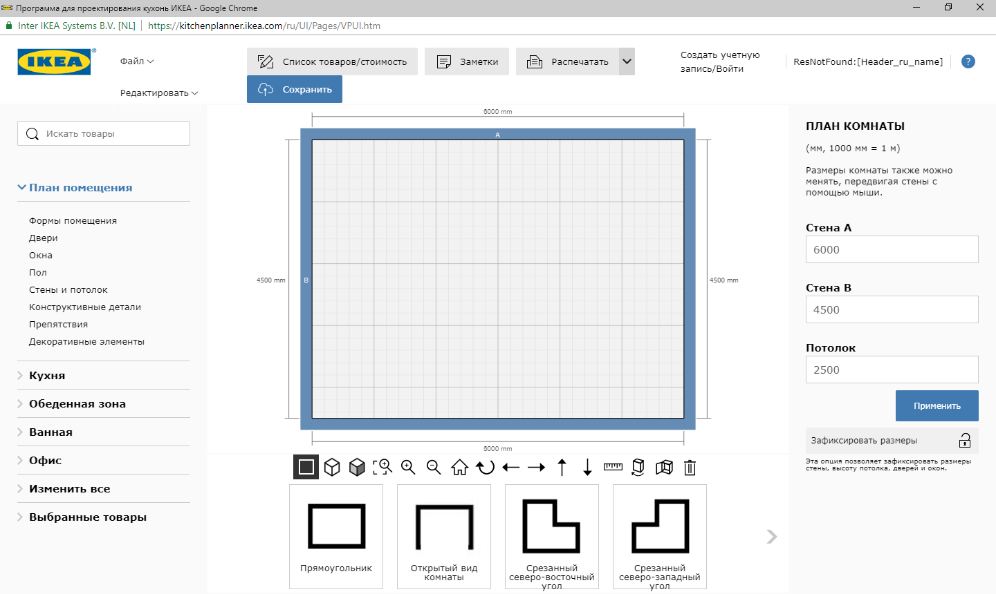The width and height of the screenshot is (996, 594).
Task: Open Конструктивные детали sidebar item
Action: pos(85,307)
